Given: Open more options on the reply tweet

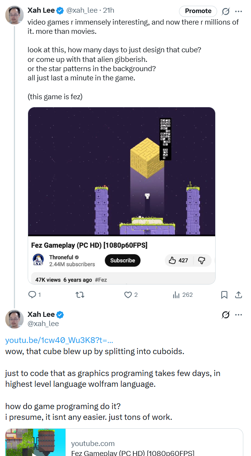Looking at the screenshot, I should (239, 314).
